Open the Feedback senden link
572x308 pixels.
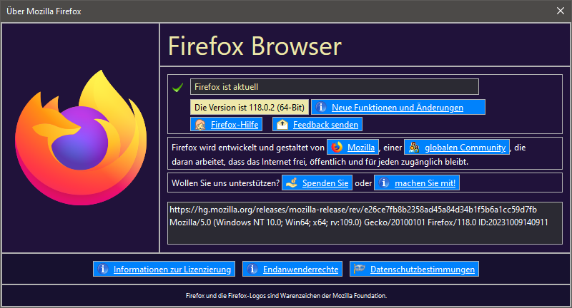click(x=325, y=125)
